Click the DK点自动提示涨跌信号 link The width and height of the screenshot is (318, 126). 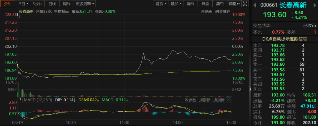coord(284,39)
